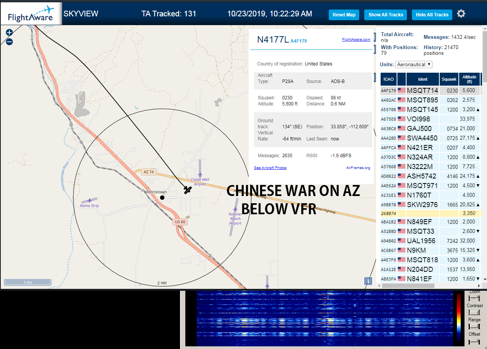The image size is (487, 349).
Task: Click the US flag in N841EF row
Action: click(x=402, y=279)
